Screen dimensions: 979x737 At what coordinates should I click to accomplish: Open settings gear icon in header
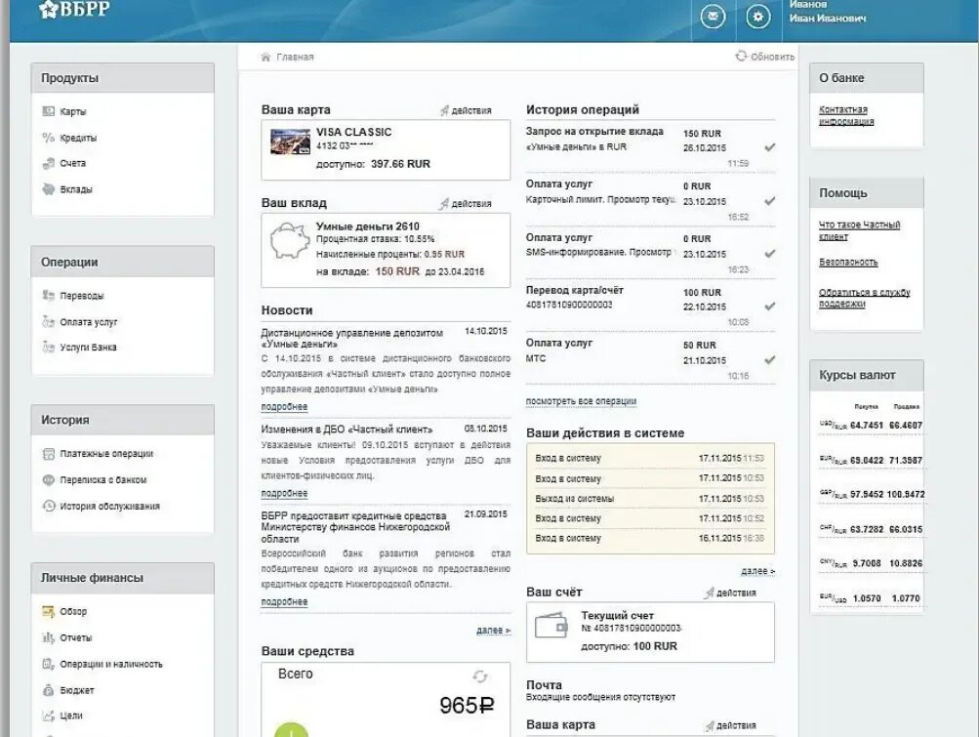(x=758, y=17)
